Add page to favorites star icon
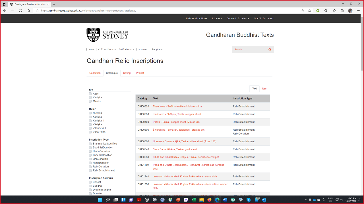Image resolution: width=364 pixels, height=204 pixels. (309, 10)
